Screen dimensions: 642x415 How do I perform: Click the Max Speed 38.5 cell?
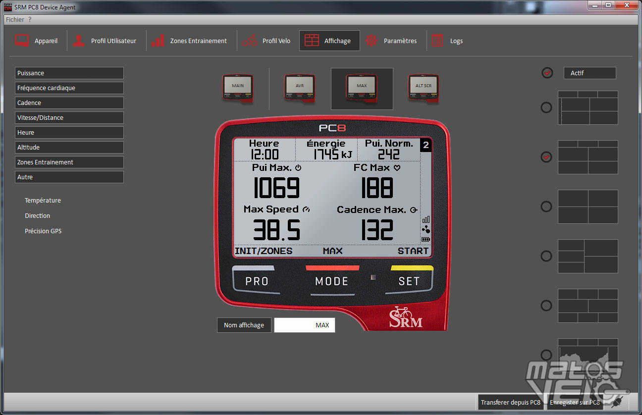277,223
